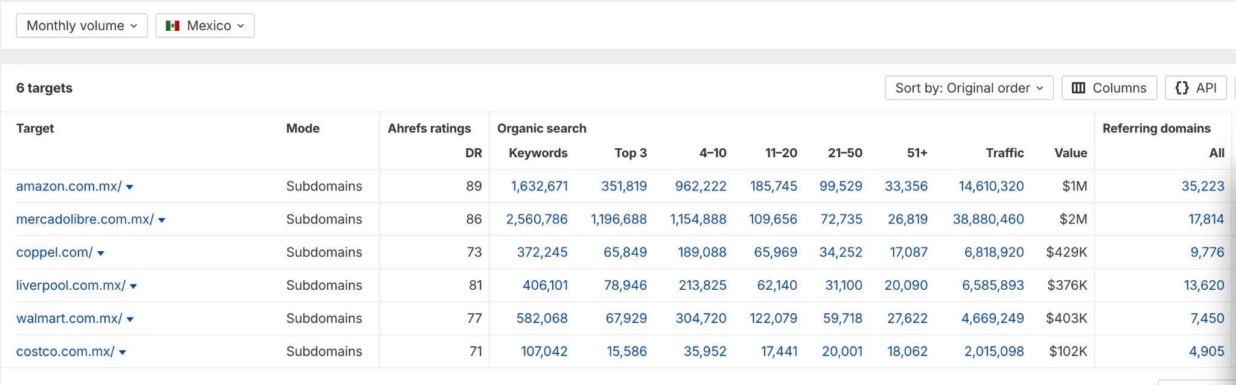Click coppel referring domains 9,776
1236x385 pixels.
pyautogui.click(x=1208, y=252)
